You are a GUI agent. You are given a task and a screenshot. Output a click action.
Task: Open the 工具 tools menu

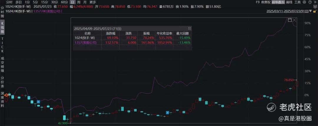pos(297,2)
